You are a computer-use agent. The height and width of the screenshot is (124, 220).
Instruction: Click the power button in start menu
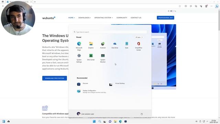[142, 114]
